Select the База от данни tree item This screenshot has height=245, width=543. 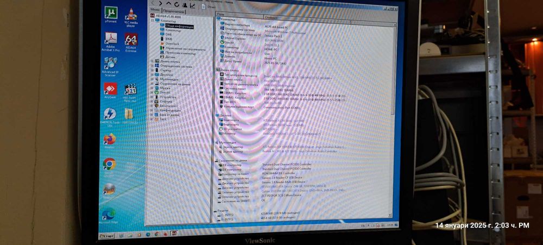[x=167, y=115]
